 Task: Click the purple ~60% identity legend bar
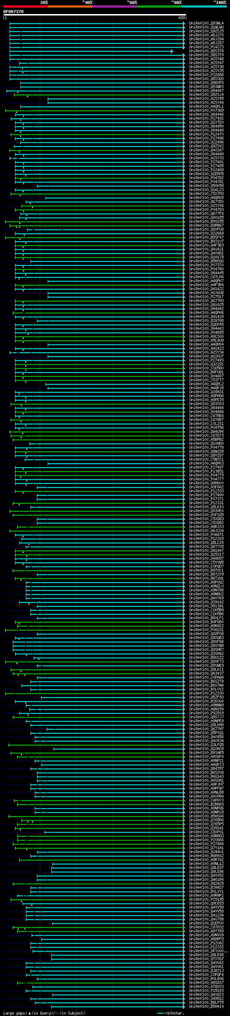[x=115, y=6]
